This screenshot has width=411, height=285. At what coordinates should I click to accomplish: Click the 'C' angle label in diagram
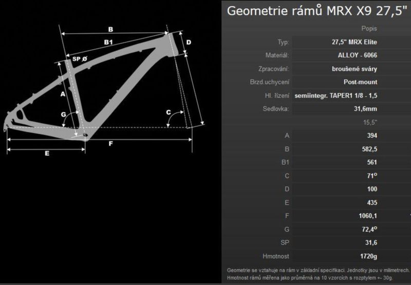pyautogui.click(x=169, y=112)
